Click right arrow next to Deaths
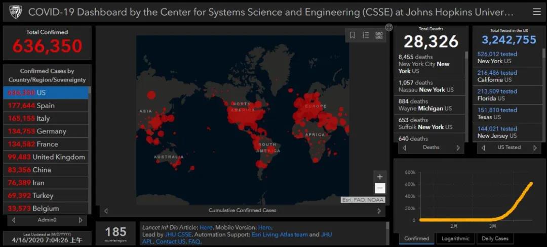547x247 pixels. 458,148
